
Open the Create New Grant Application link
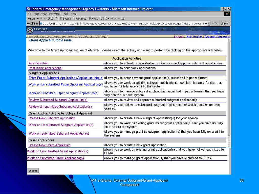click(x=50, y=145)
